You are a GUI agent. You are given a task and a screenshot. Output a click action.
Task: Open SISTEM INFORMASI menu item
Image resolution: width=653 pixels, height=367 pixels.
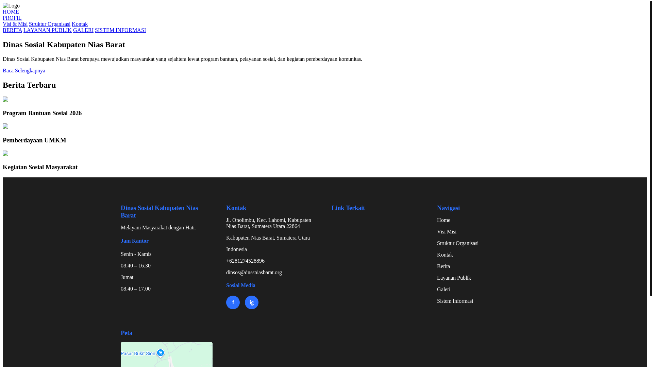120,30
